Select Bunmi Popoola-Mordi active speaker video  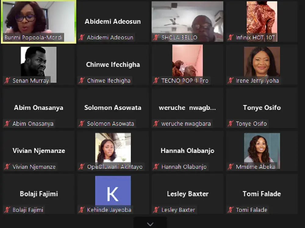click(38, 21)
